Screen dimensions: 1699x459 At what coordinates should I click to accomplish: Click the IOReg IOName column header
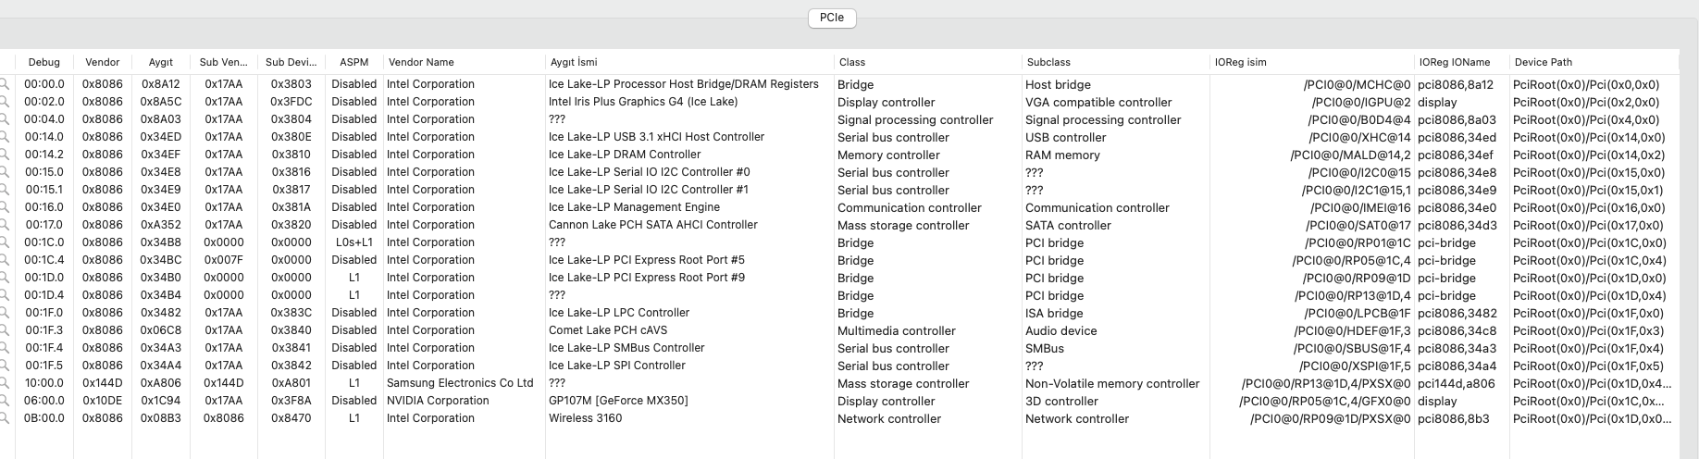coord(1455,62)
